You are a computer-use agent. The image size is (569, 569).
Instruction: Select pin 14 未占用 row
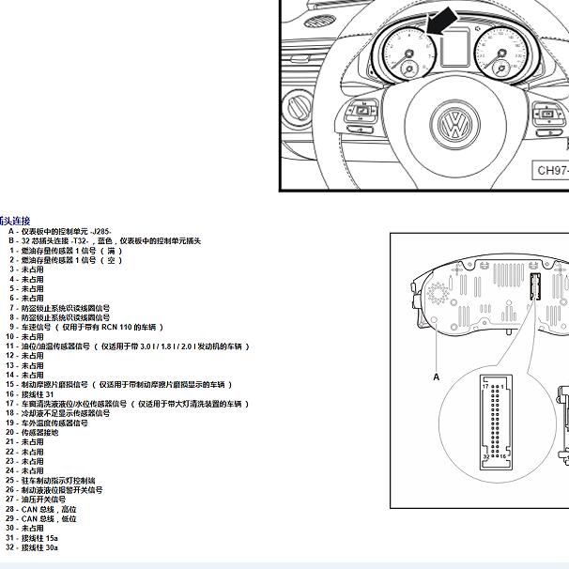tap(24, 375)
